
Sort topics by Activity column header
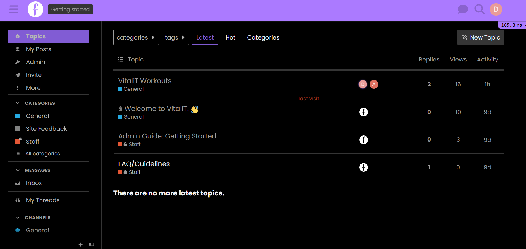[487, 59]
